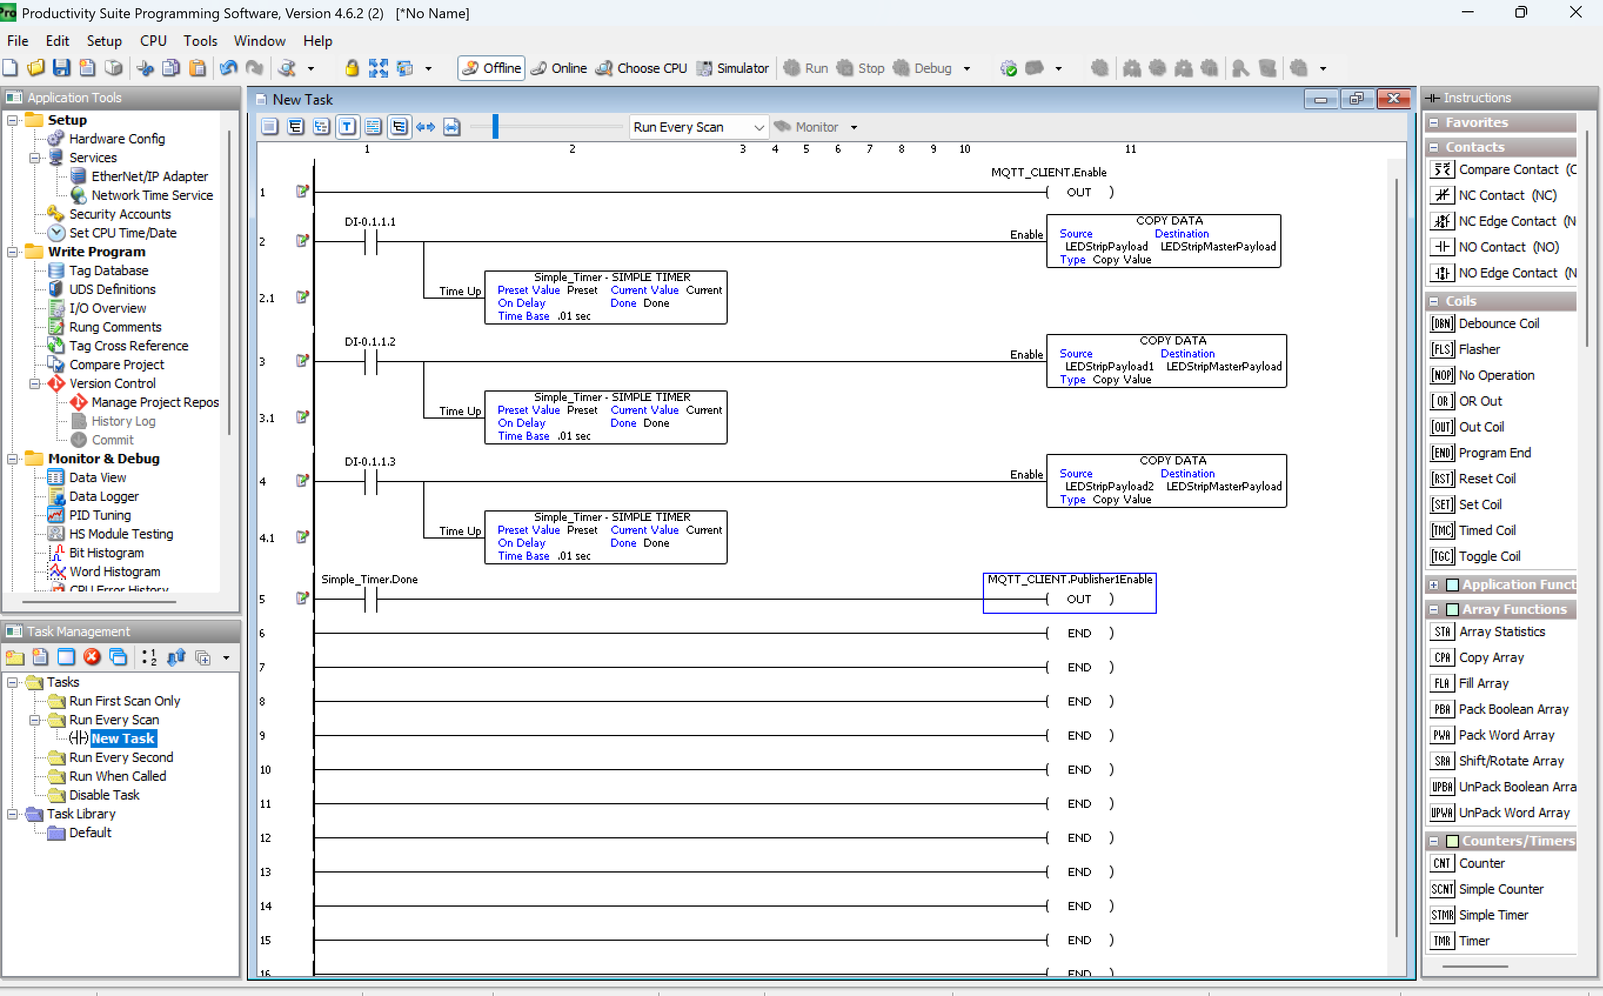Open the CPU menu
This screenshot has height=996, width=1603.
click(153, 41)
